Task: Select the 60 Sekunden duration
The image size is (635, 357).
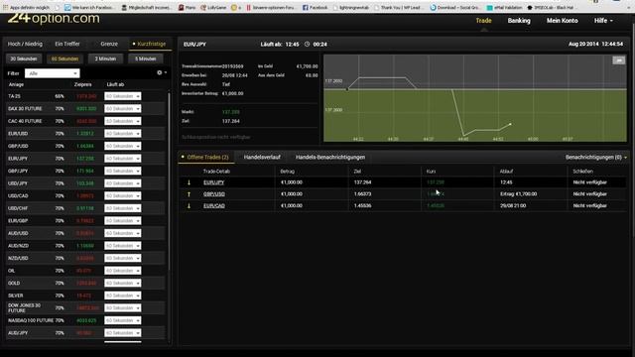Action: 64,59
